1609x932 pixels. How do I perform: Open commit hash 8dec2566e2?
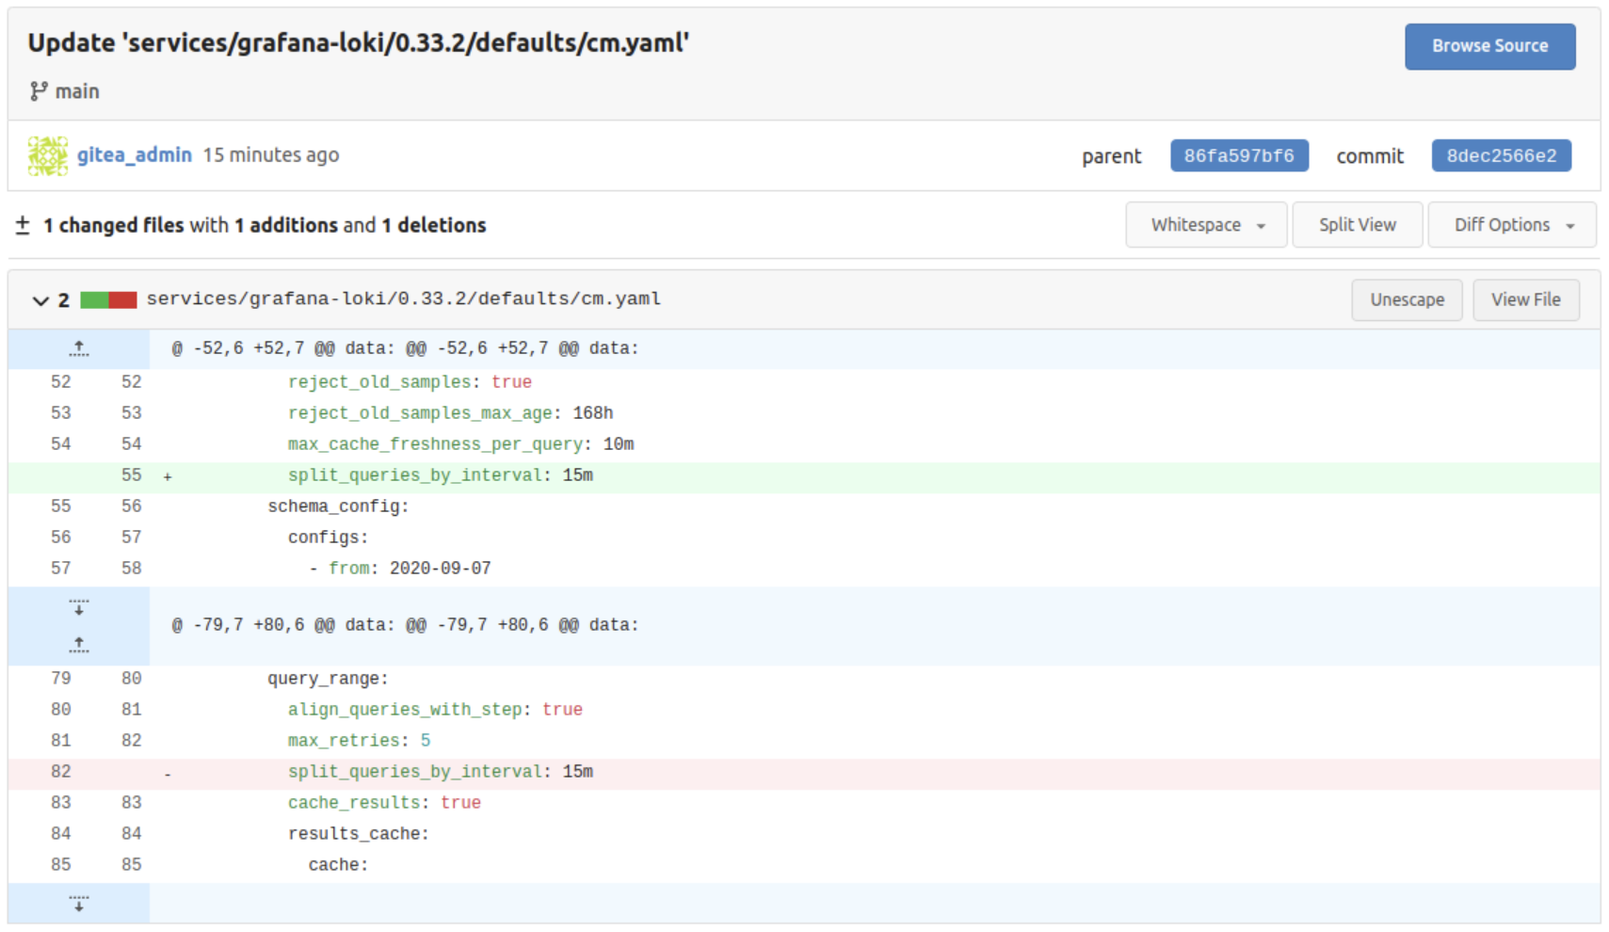(1501, 155)
